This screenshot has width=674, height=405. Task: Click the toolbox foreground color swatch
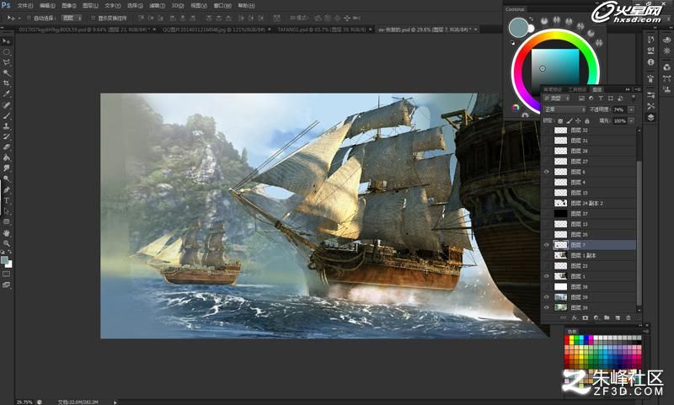[4, 260]
